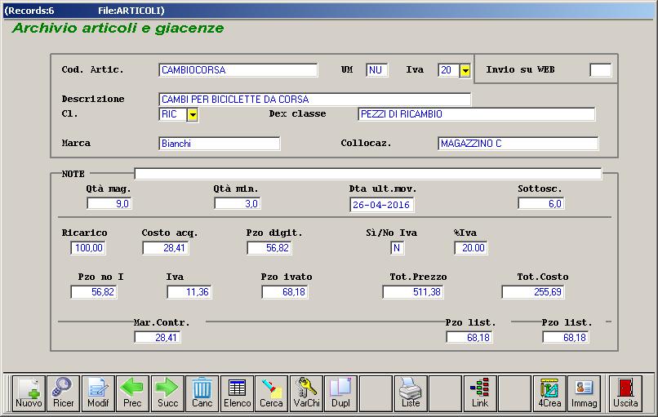Open VarChi keys icon
The width and height of the screenshot is (658, 417).
click(306, 393)
